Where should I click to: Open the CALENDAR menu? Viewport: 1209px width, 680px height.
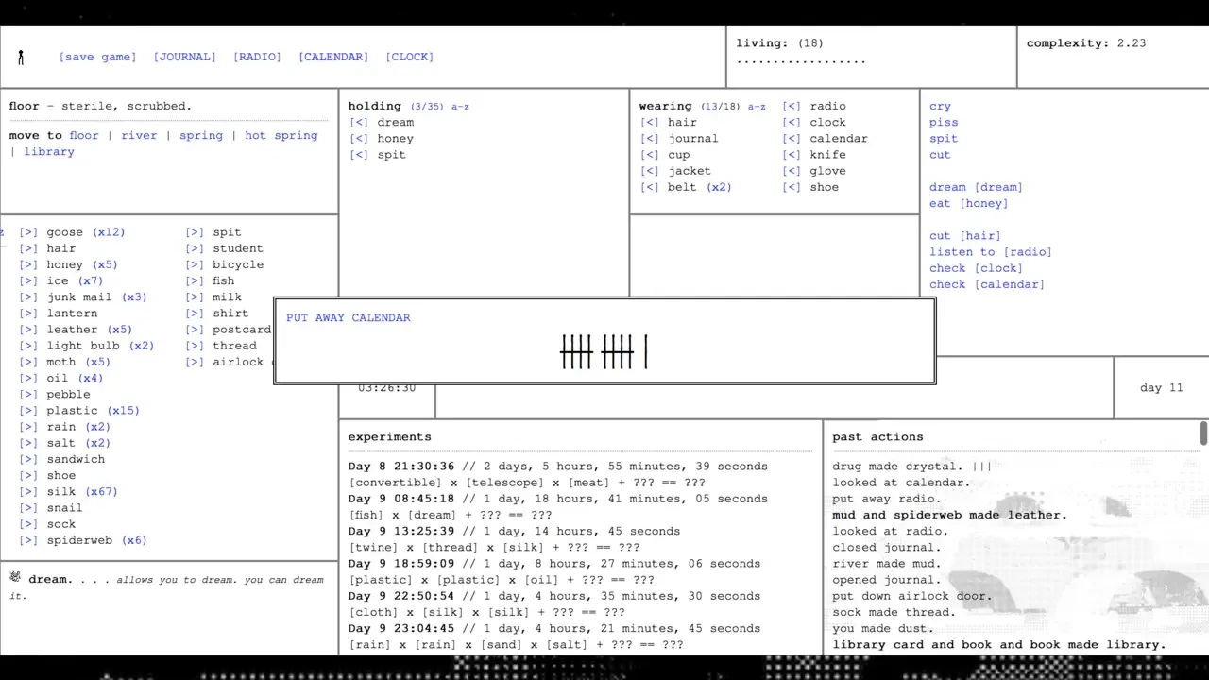333,57
